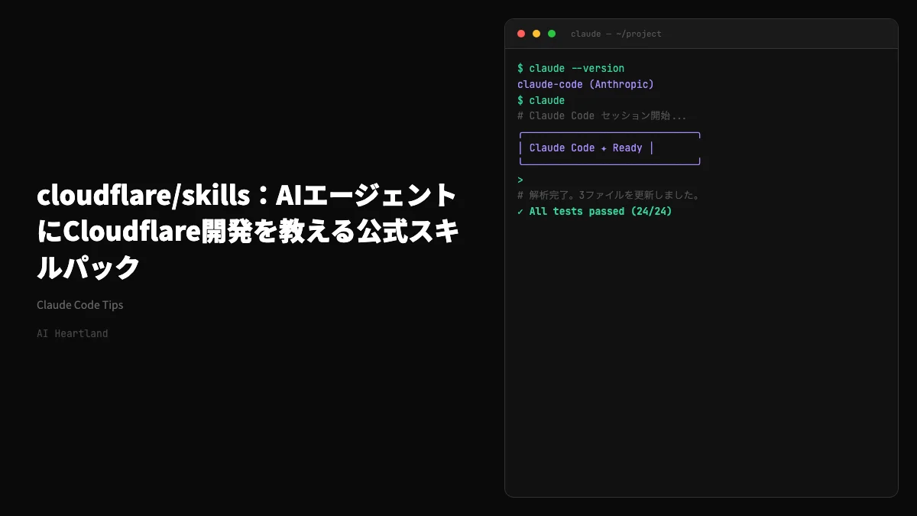
Task: Open the Claude Code Tips section
Action: point(79,304)
